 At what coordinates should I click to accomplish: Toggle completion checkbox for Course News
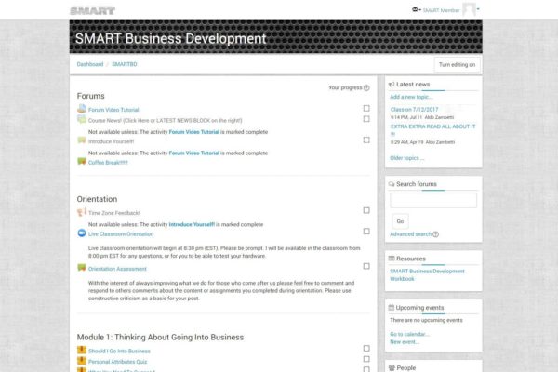(x=366, y=118)
